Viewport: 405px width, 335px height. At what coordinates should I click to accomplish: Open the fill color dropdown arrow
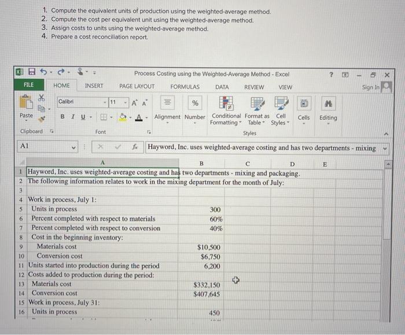[130, 118]
